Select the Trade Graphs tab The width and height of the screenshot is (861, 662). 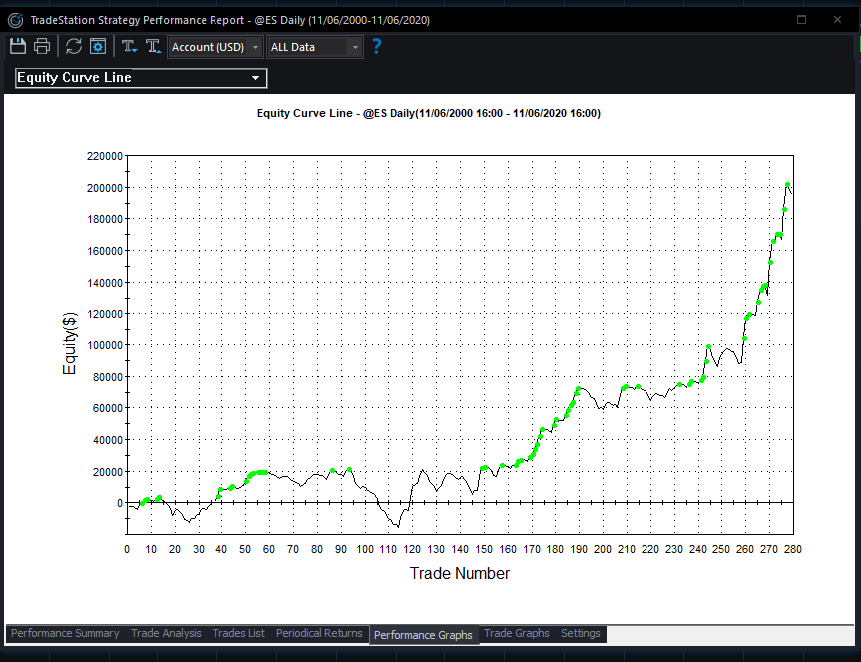pyautogui.click(x=516, y=633)
